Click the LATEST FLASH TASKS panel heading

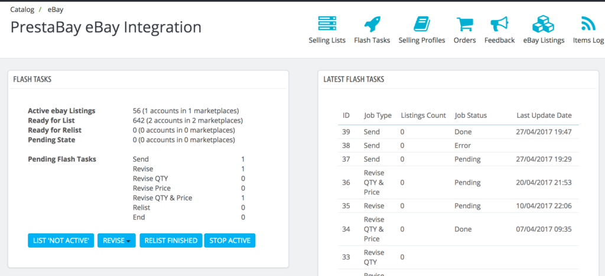354,79
